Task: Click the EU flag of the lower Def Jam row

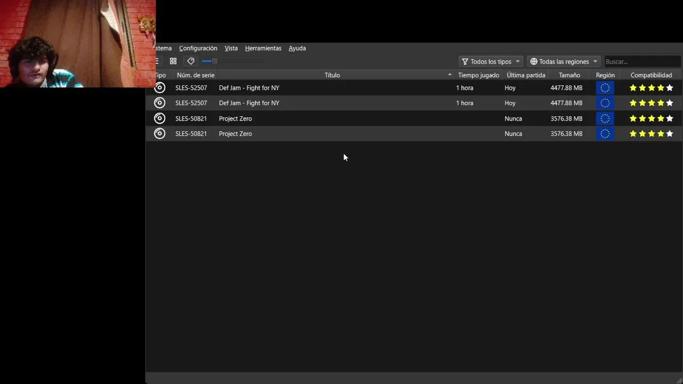Action: click(605, 103)
